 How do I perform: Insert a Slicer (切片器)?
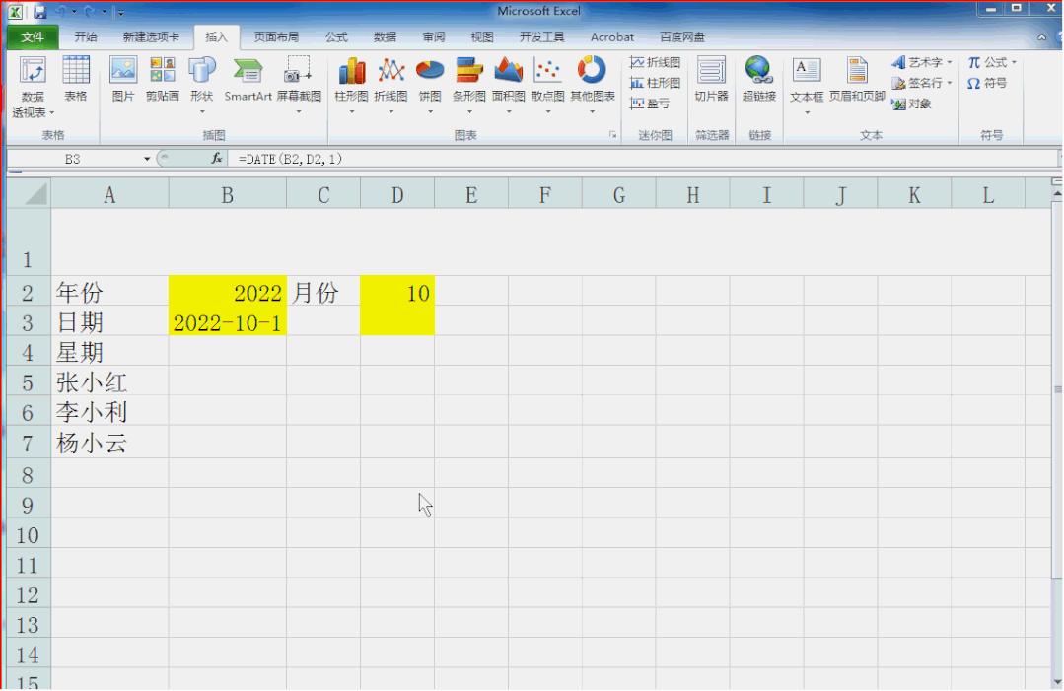click(x=711, y=80)
